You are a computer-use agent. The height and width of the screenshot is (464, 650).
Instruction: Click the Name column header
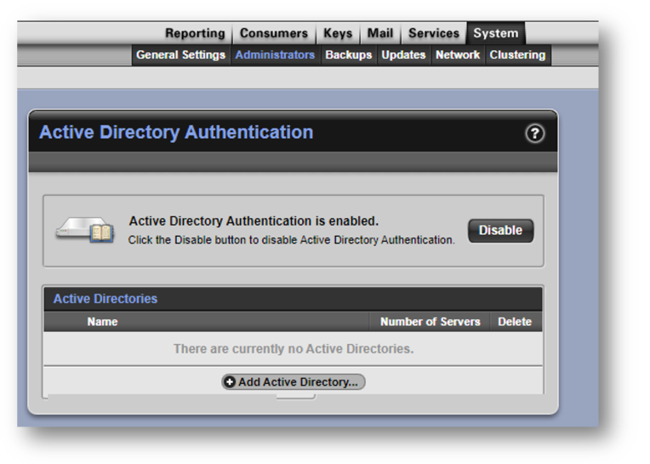click(x=102, y=322)
